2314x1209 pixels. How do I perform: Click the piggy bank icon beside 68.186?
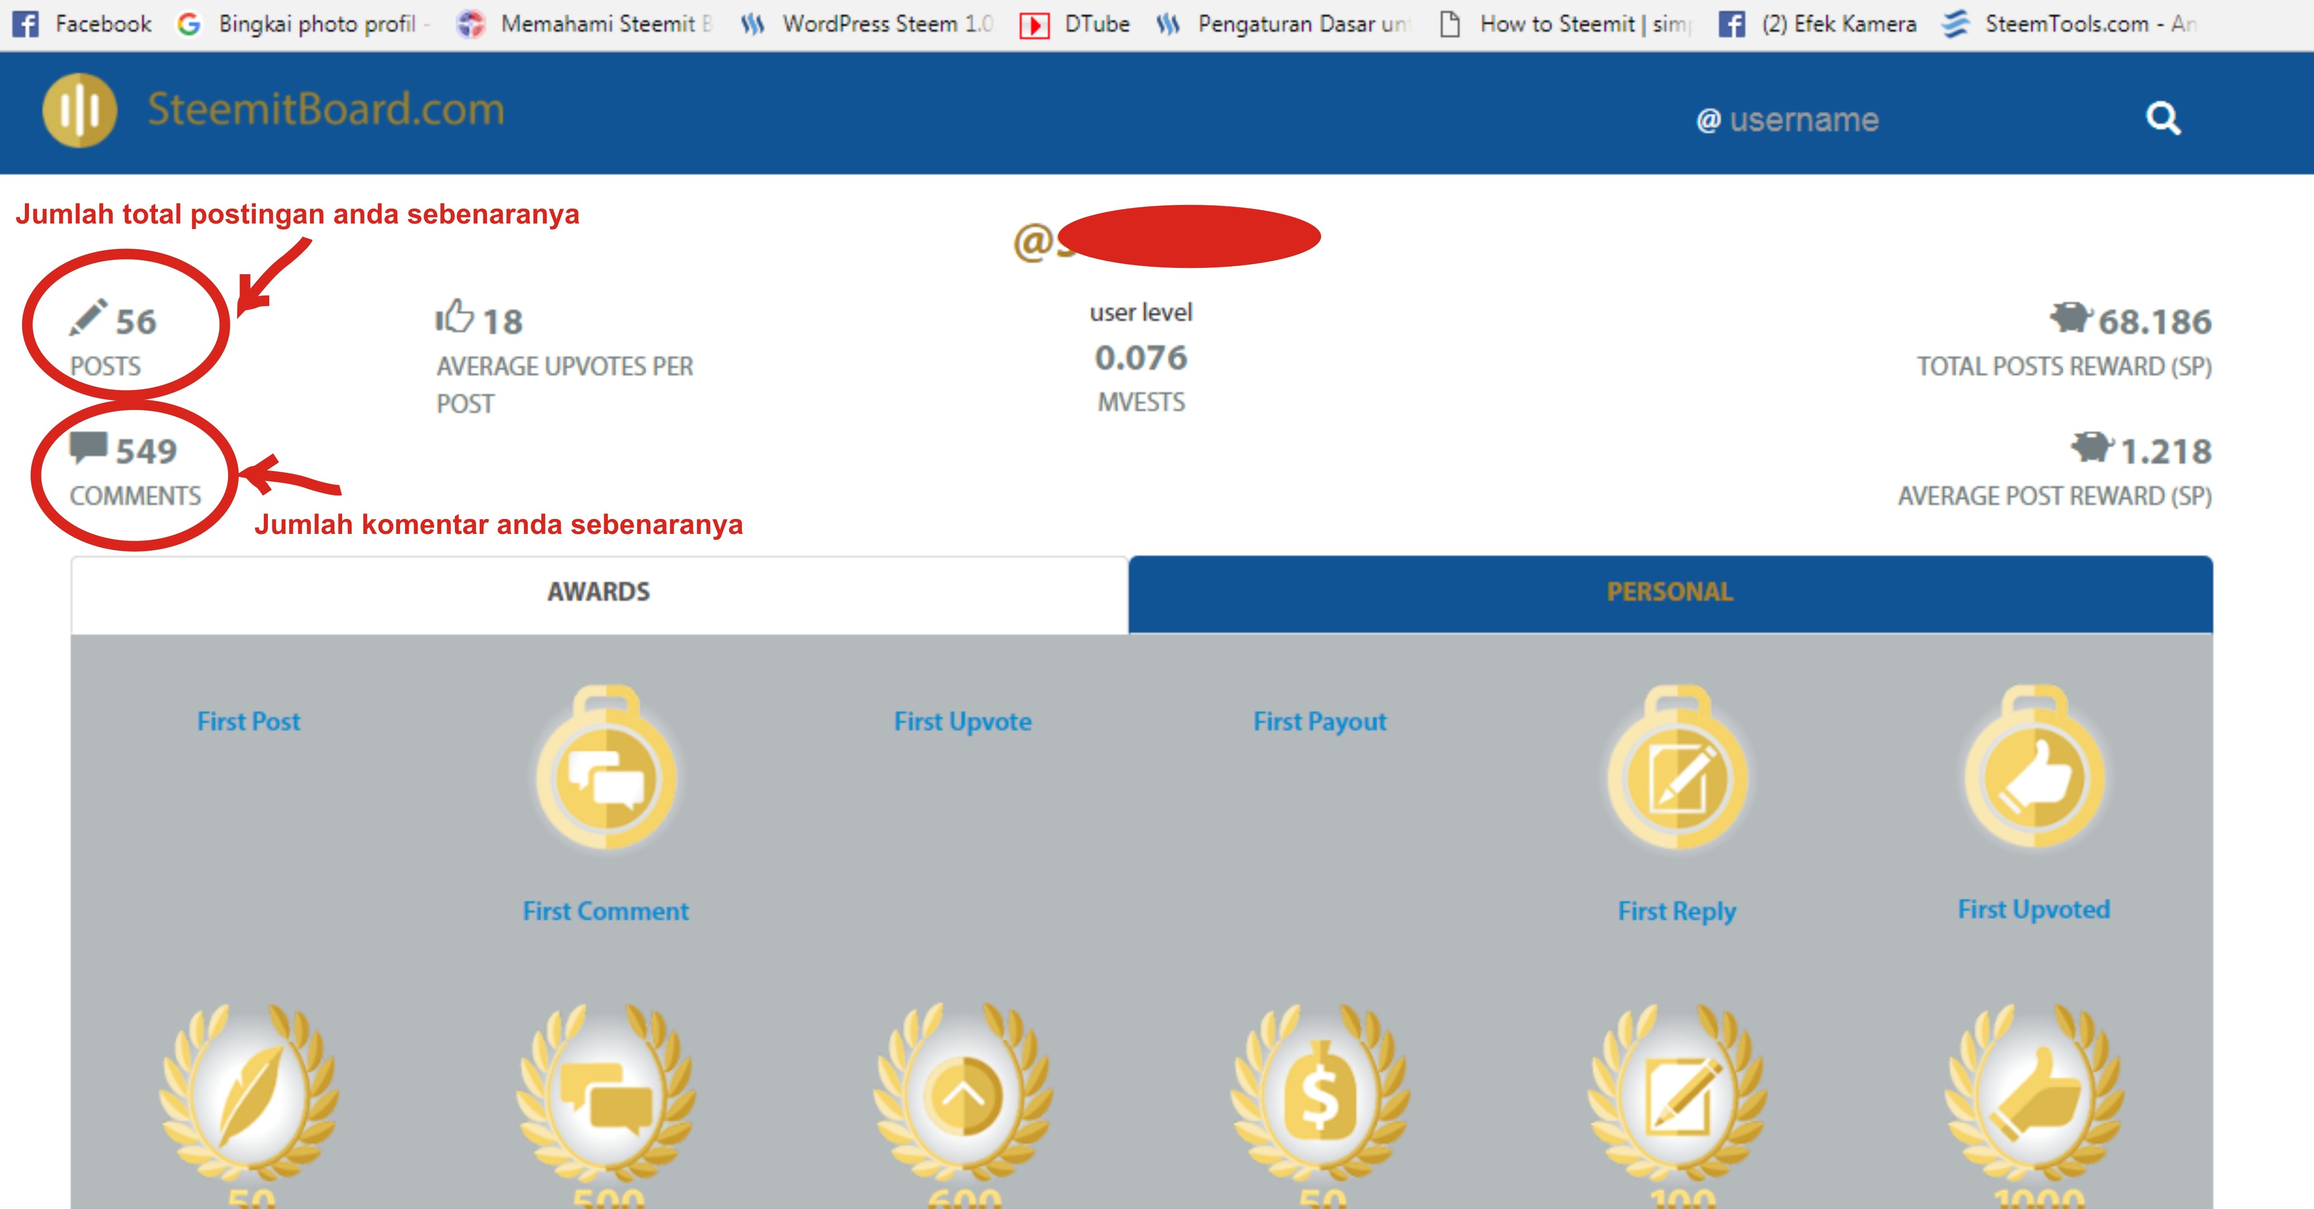tap(2071, 317)
